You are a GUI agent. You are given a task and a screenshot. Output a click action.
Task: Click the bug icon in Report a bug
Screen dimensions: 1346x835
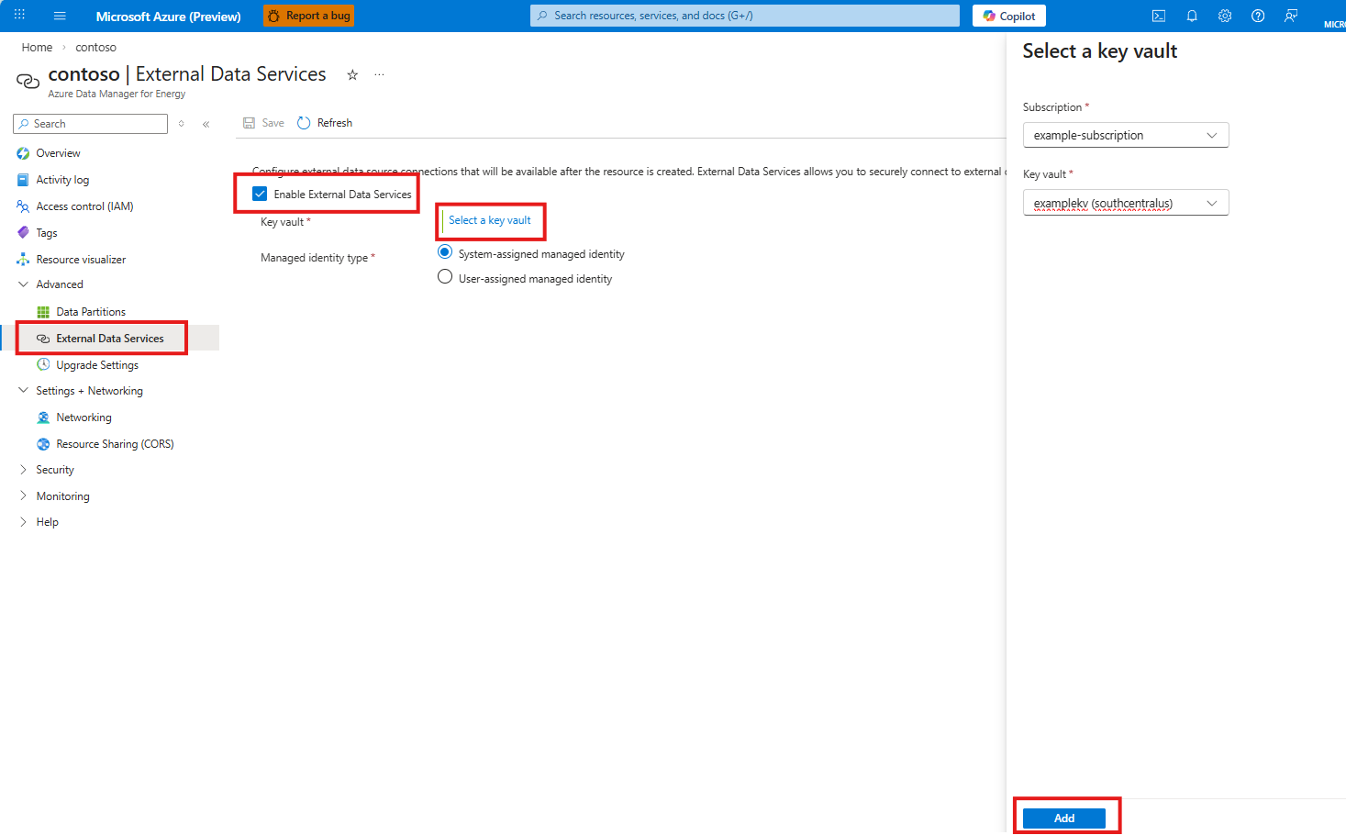[x=273, y=16]
